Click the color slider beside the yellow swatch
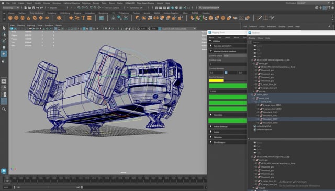 pos(235,81)
